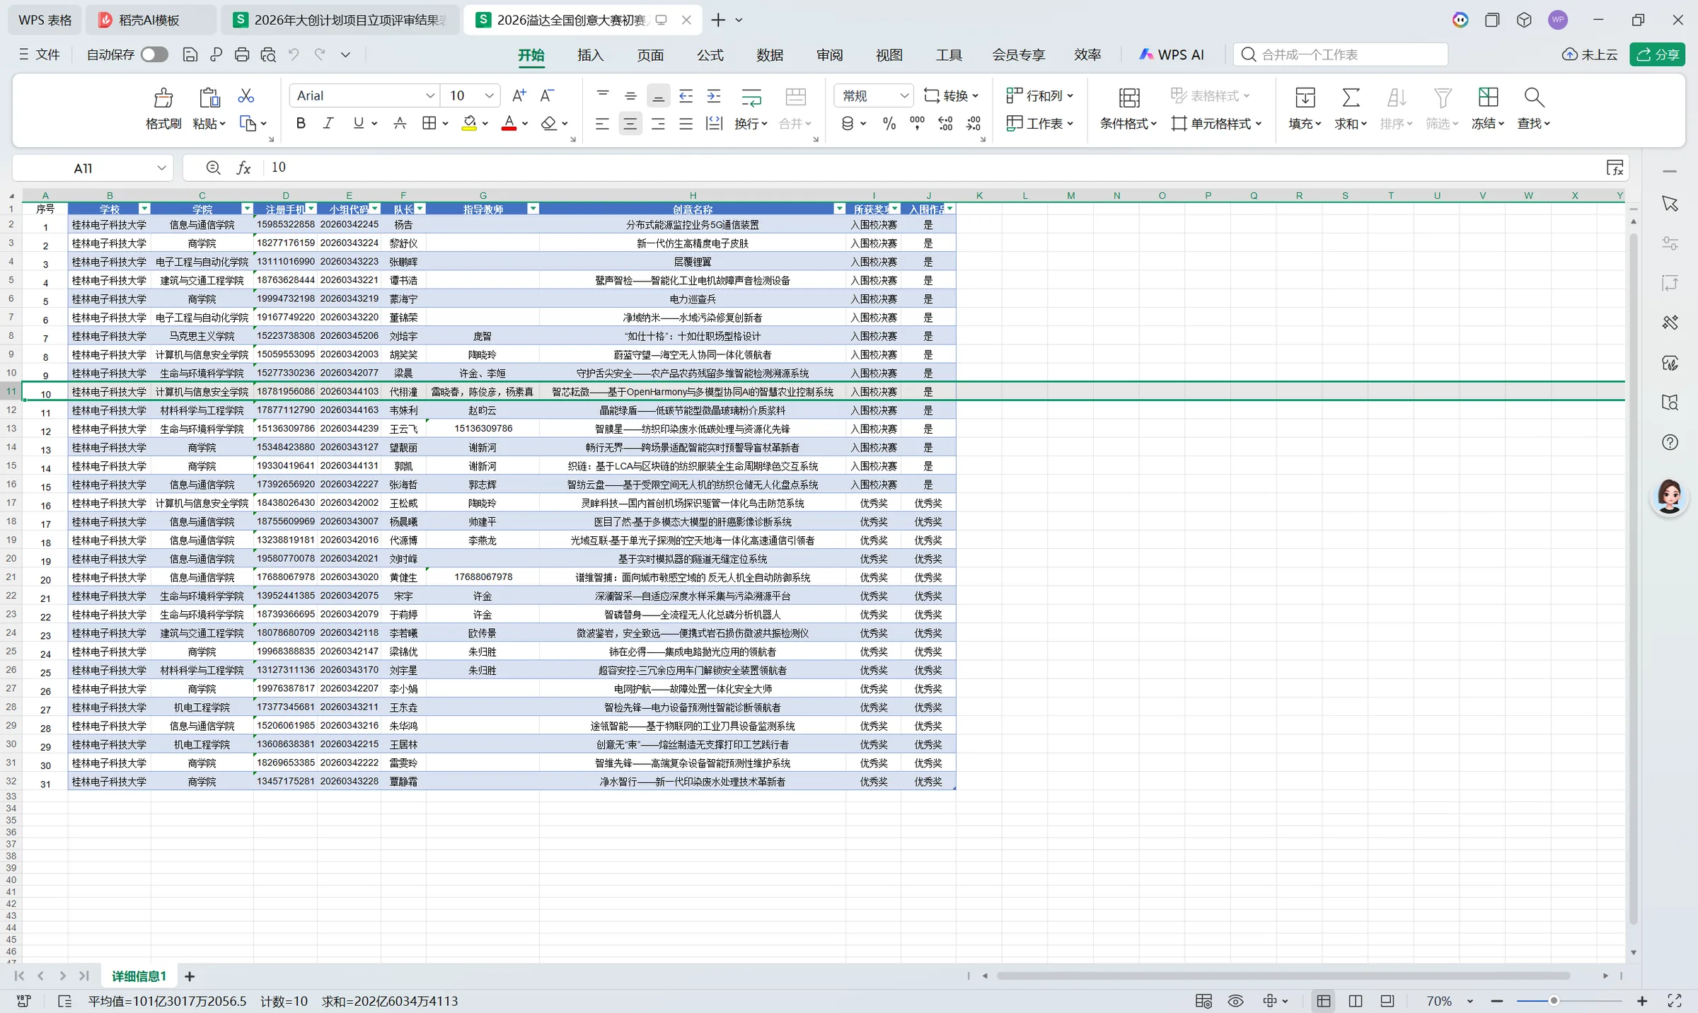
Task: Apply Bold formatting button
Action: (301, 123)
